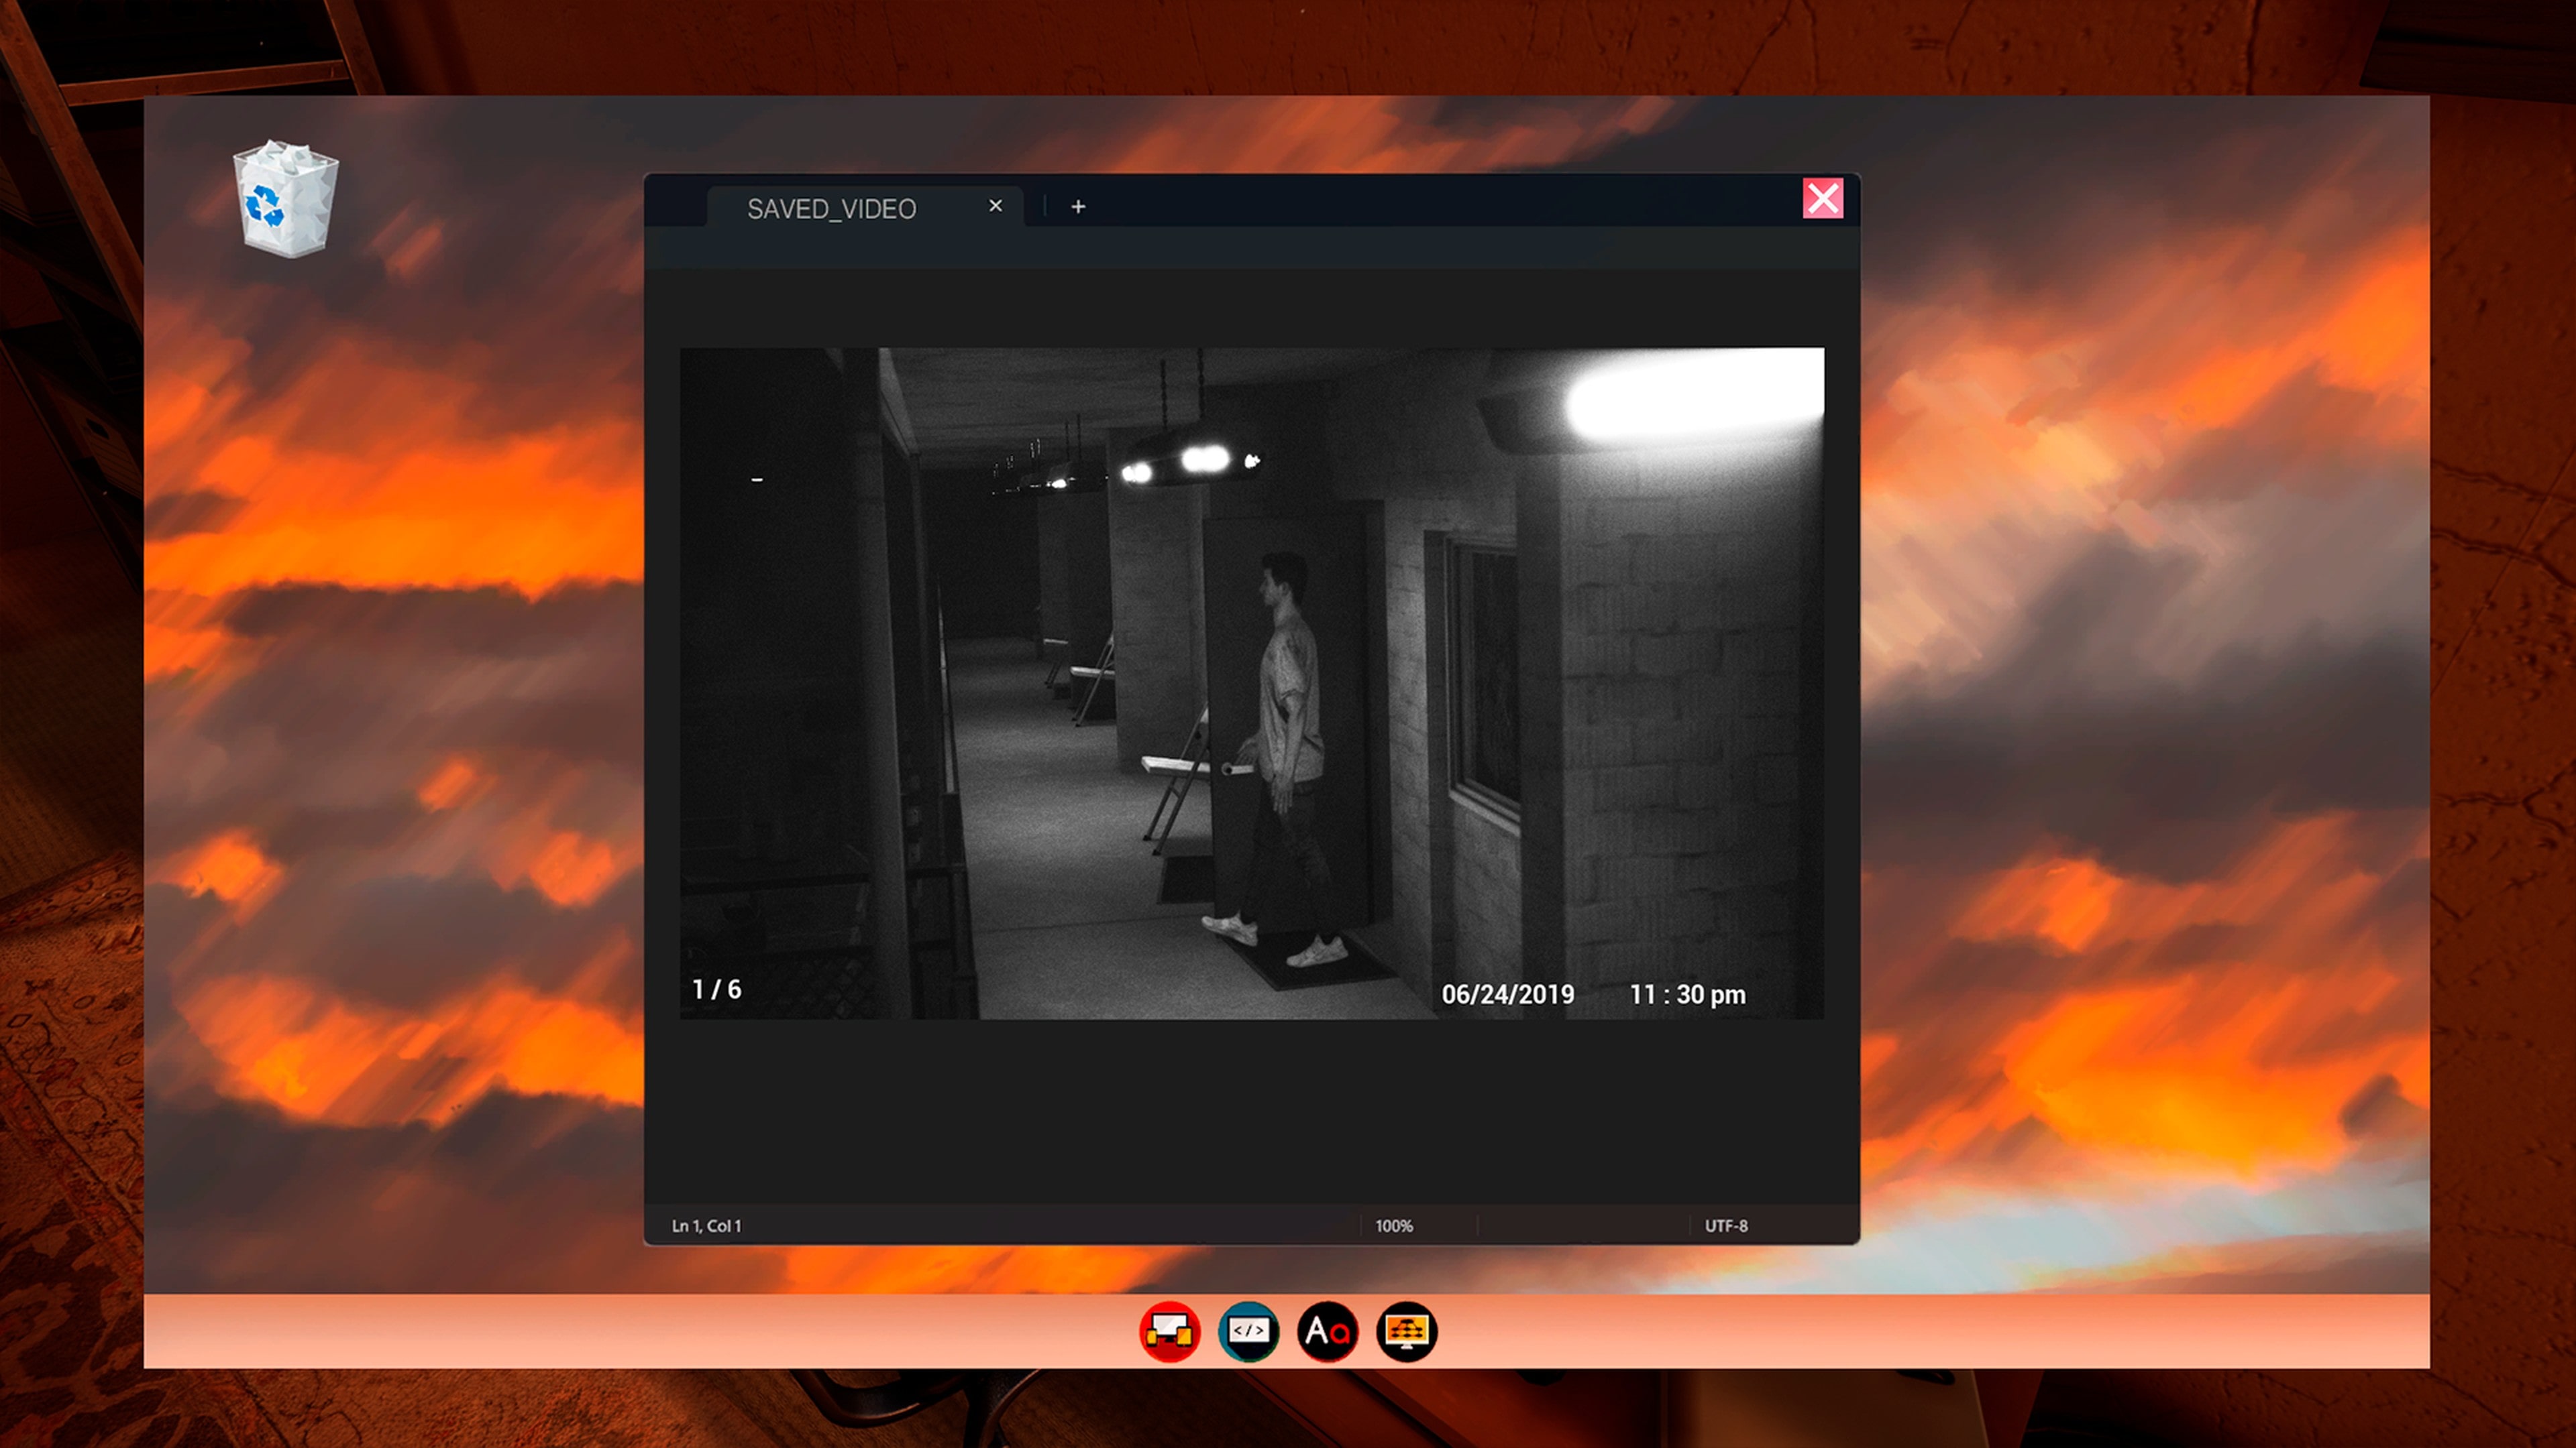Select the 100% zoom indicator in status bar

[1394, 1225]
